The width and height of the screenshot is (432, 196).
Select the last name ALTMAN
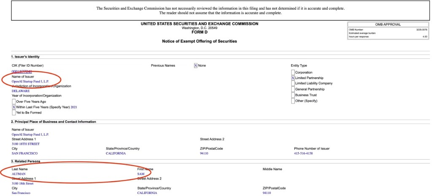coord(19,174)
